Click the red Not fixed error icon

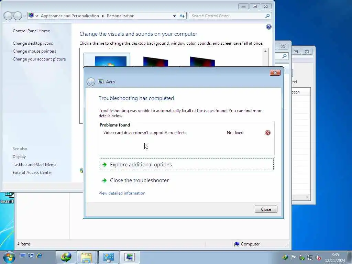(267, 133)
